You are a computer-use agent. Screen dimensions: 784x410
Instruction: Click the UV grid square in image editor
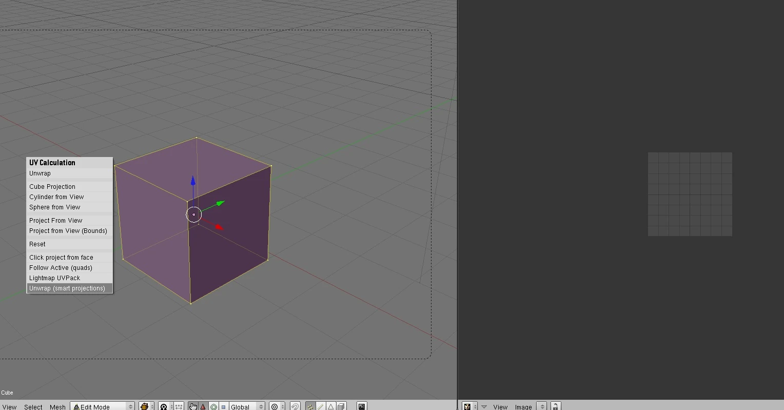pos(690,194)
